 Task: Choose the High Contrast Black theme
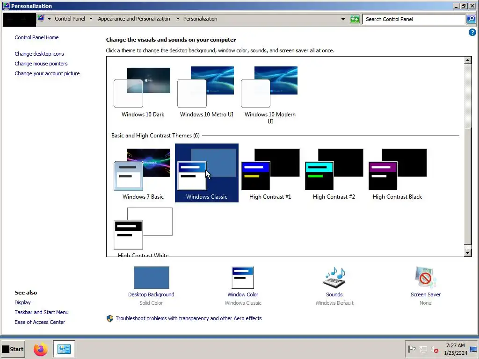(x=397, y=173)
